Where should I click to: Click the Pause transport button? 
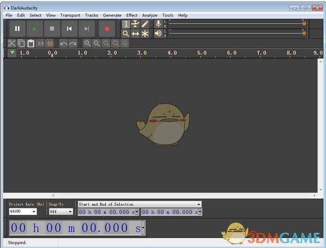click(x=17, y=29)
